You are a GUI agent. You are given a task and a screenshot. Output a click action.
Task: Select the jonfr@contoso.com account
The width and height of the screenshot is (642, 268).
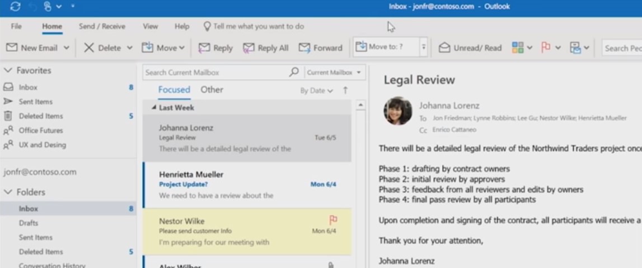coord(40,172)
